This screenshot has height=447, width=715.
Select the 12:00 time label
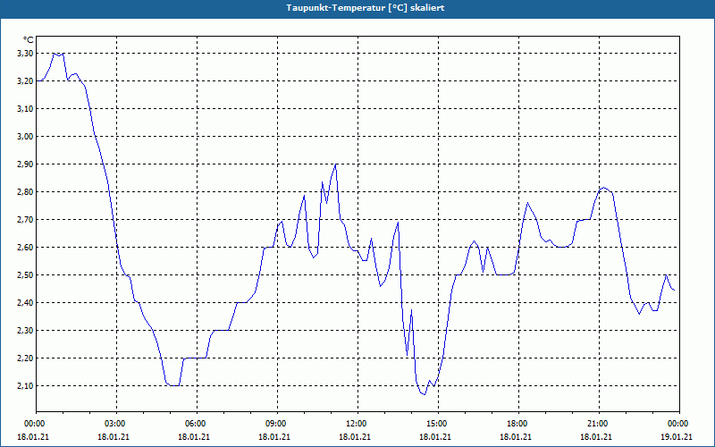point(357,424)
